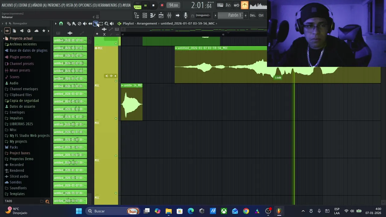Select the Zoom magnifier tool in playlist toolbar
The width and height of the screenshot is (386, 217).
click(x=106, y=24)
